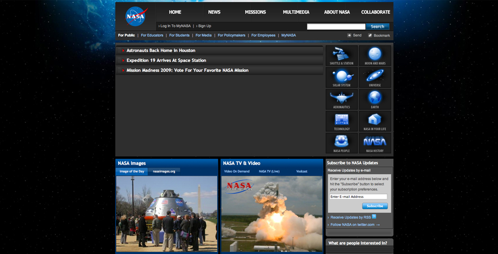Click the Bookmark icon
The image size is (498, 254).
370,35
